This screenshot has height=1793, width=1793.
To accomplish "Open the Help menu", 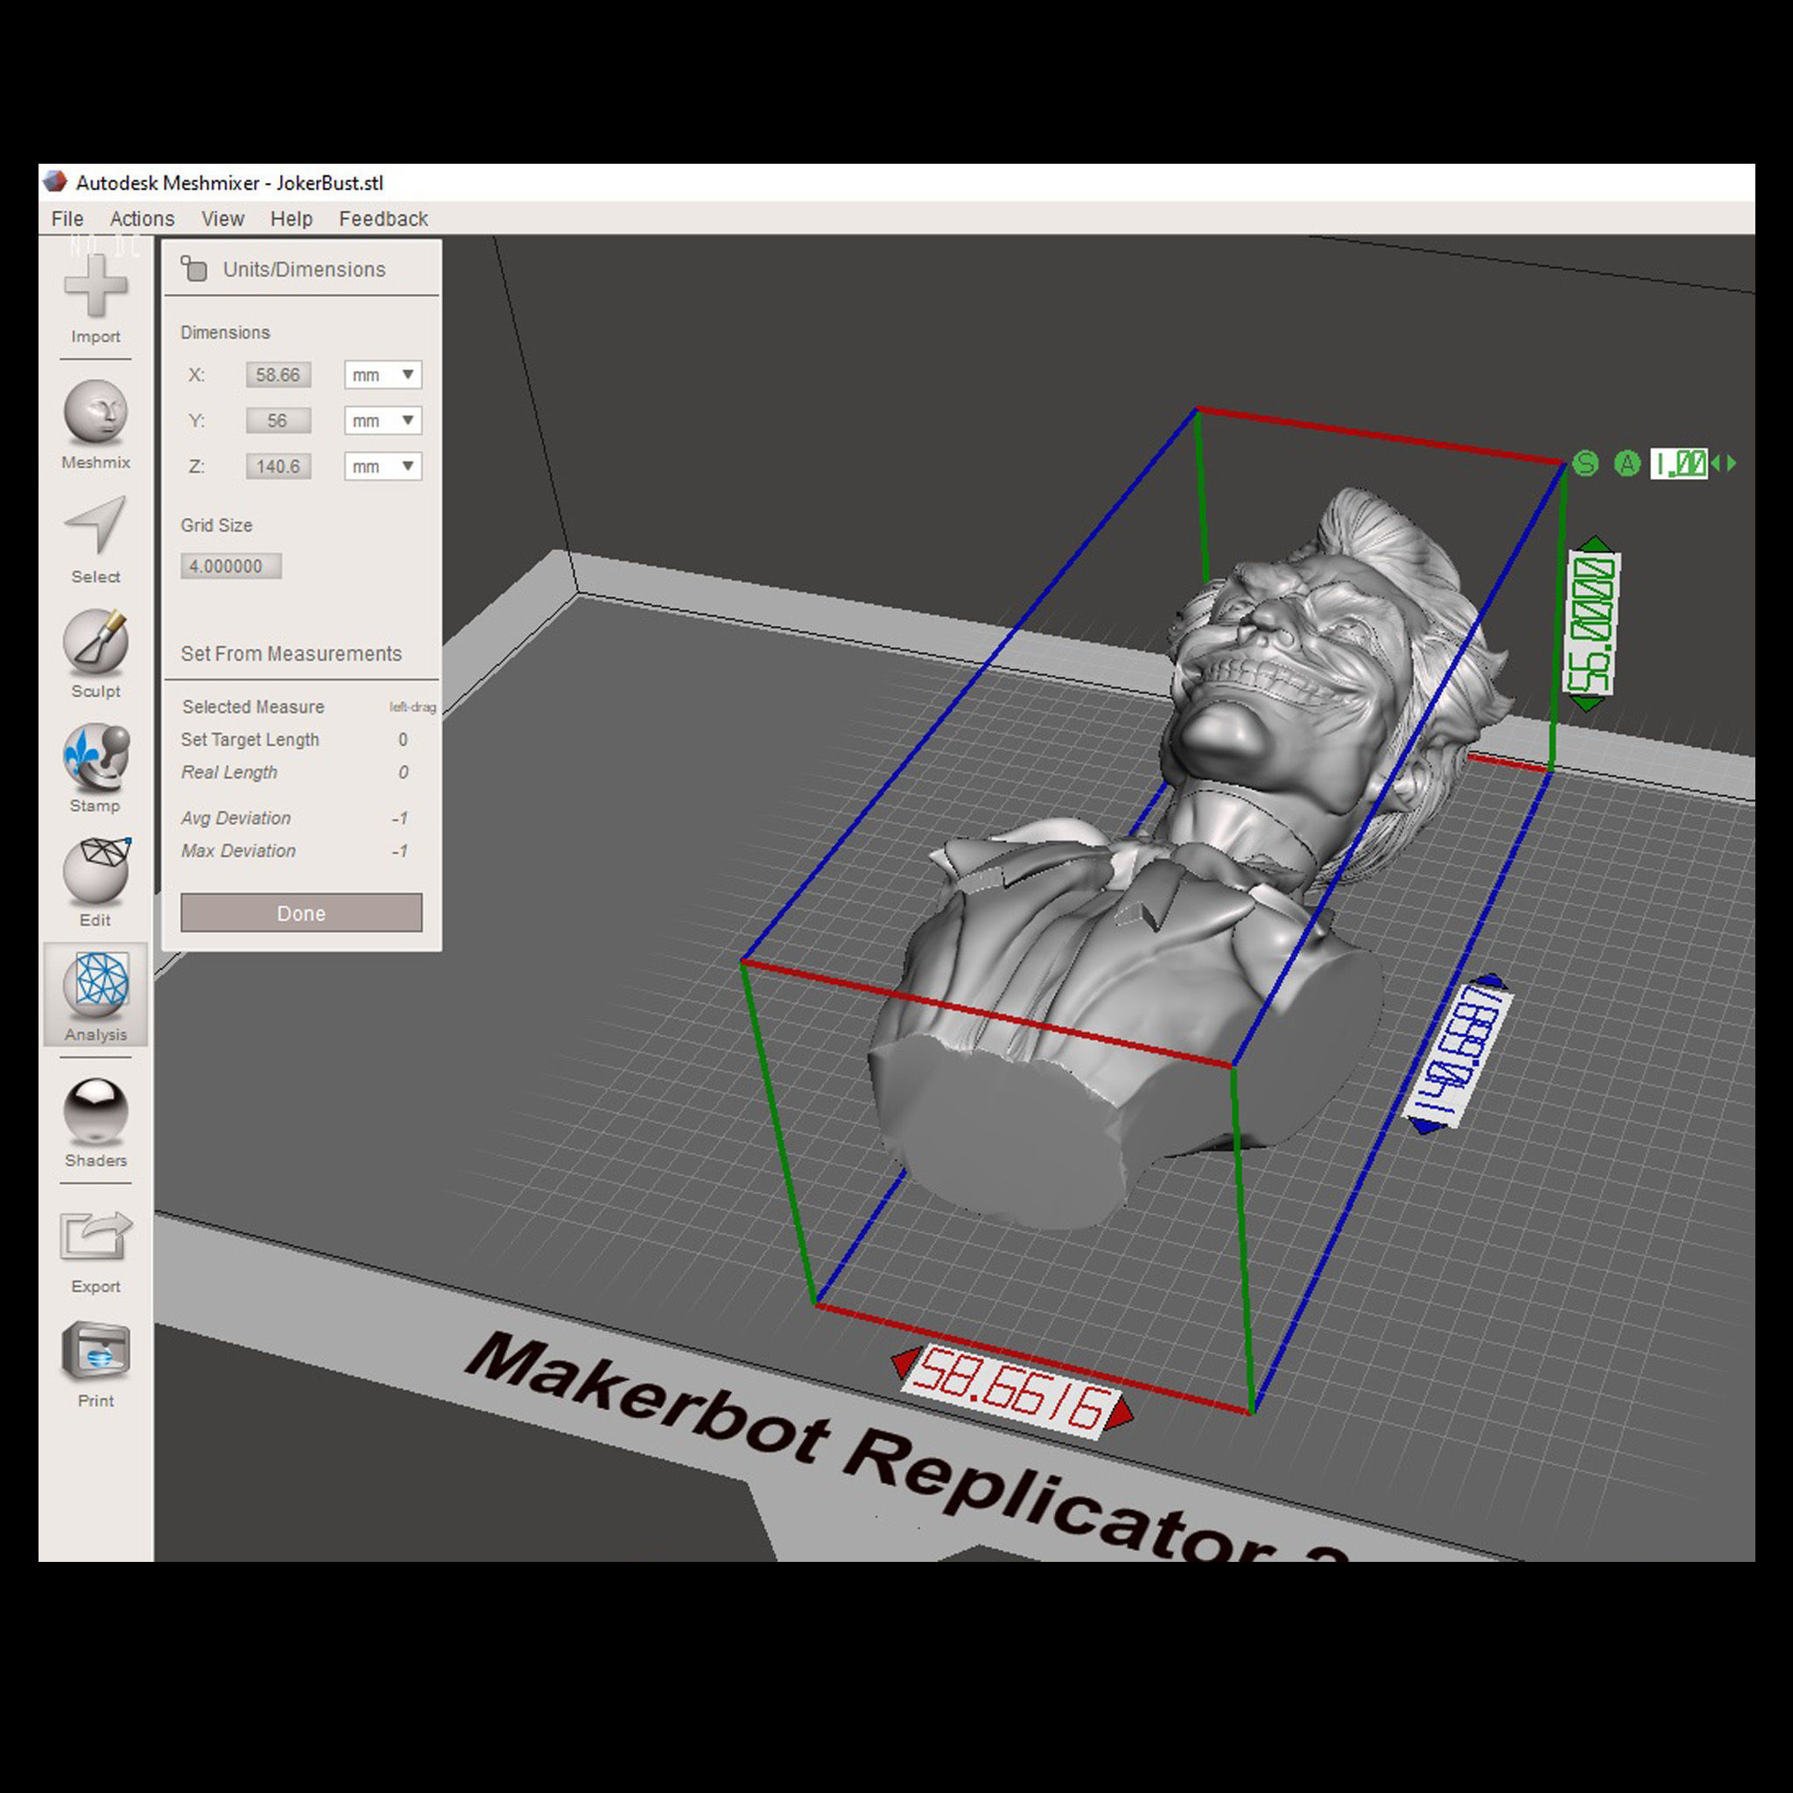I will point(292,219).
